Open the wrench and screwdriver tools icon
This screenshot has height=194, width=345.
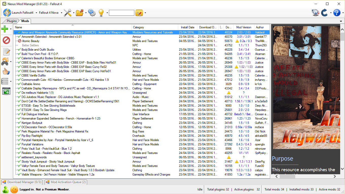point(68,13)
